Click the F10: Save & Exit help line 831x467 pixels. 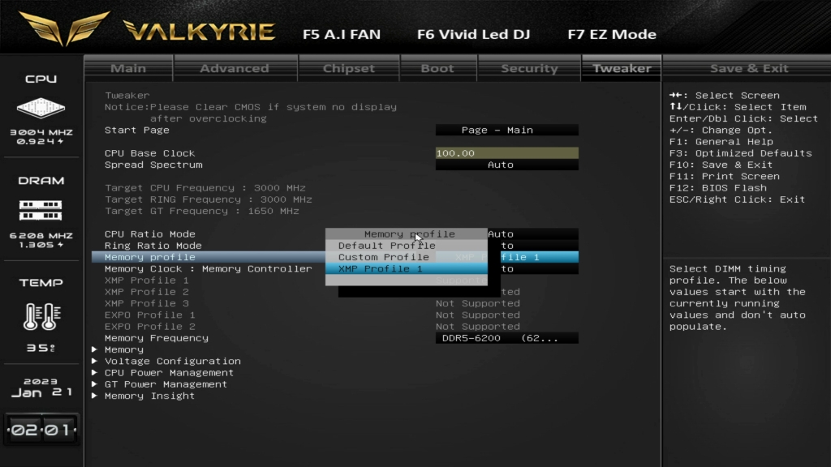[x=721, y=165]
